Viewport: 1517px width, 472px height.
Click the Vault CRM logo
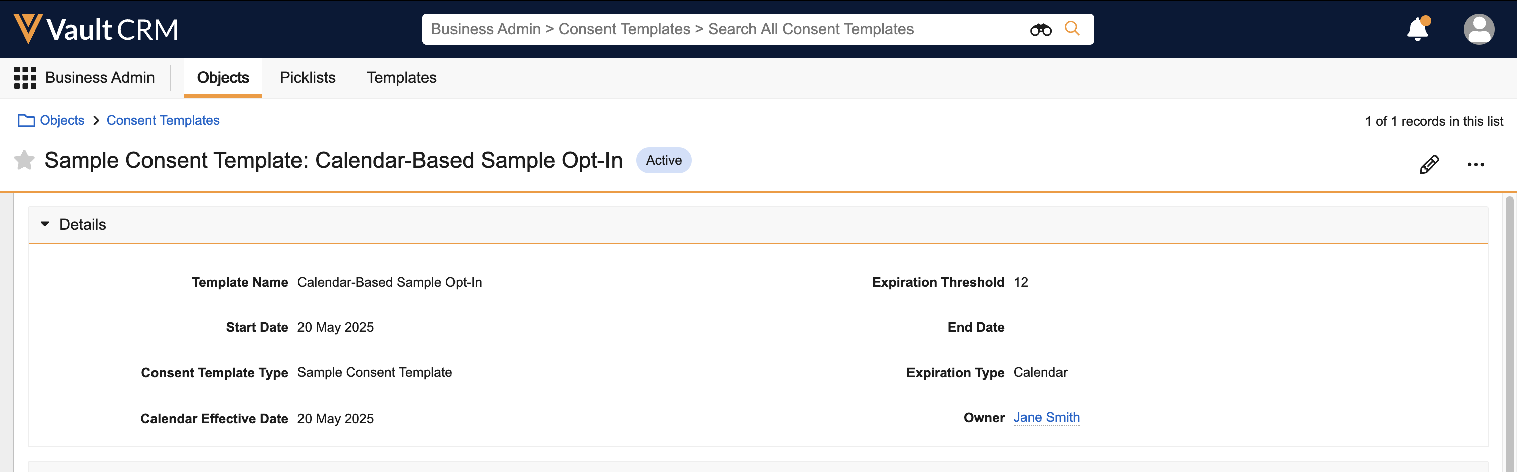pyautogui.click(x=95, y=29)
